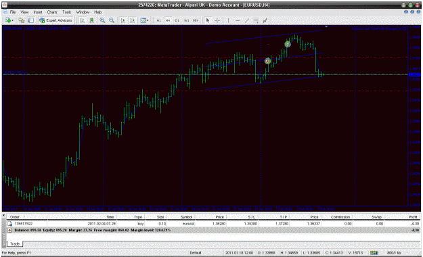Enable chart shift icon
The width and height of the screenshot is (423, 257).
click(x=132, y=20)
